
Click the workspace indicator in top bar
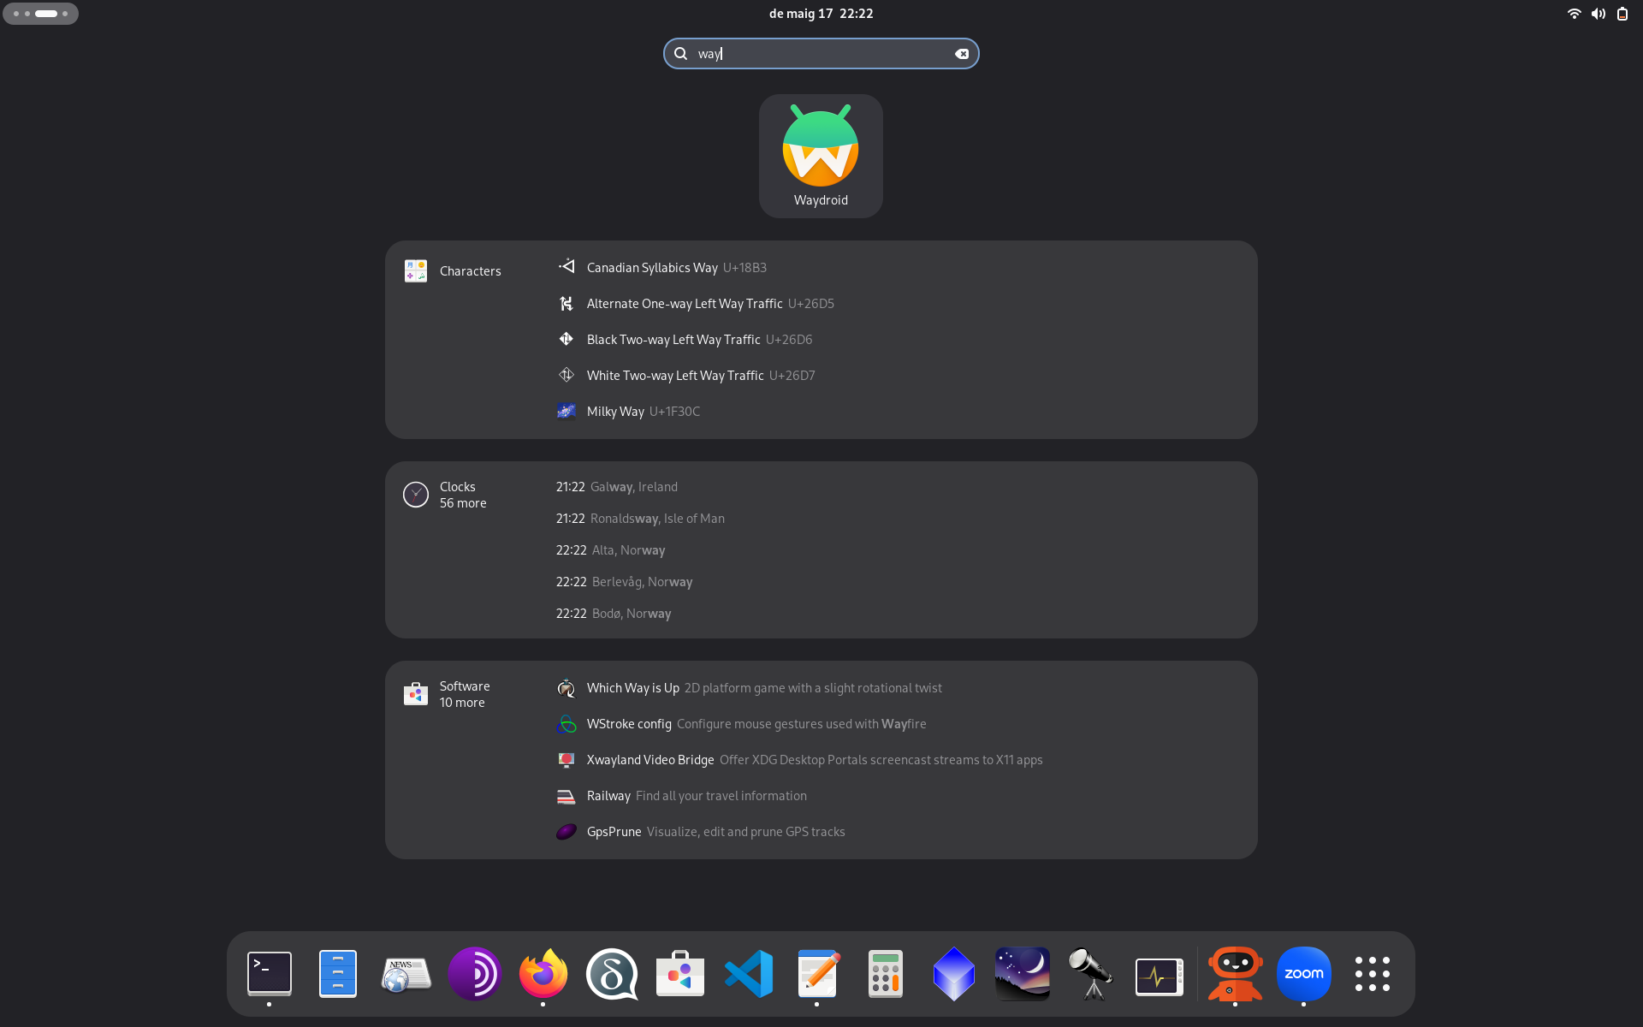tap(40, 14)
